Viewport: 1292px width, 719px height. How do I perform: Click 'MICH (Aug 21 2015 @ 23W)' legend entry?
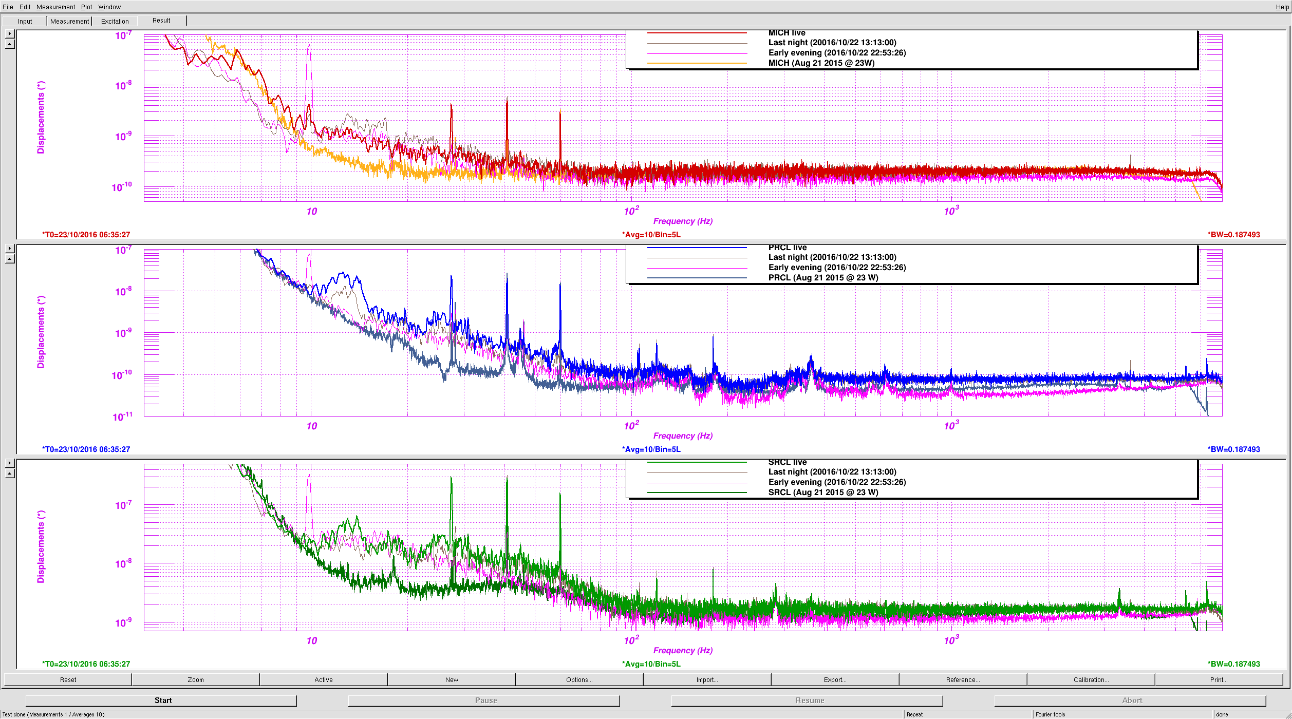[821, 63]
